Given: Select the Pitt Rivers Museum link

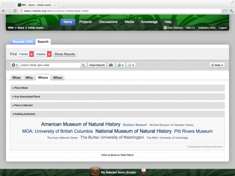Looking at the screenshot, I should pos(193,131).
